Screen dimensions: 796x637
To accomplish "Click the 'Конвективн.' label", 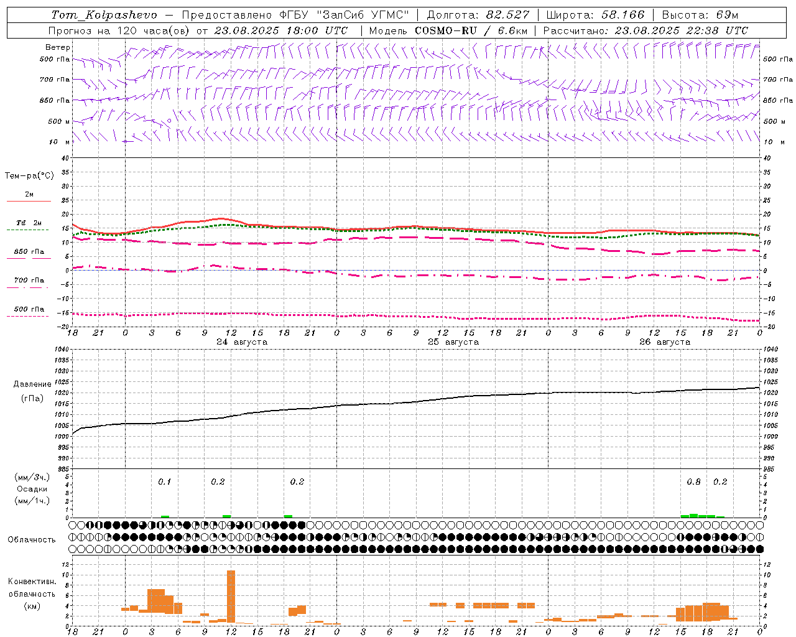I will click(x=32, y=582).
